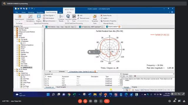Close the Navigation Tree panel
The width and height of the screenshot is (188, 105).
tap(43, 26)
